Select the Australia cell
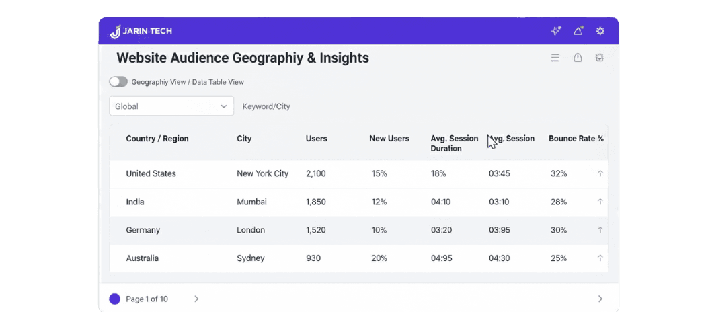The height and width of the screenshot is (312, 706). (x=143, y=258)
